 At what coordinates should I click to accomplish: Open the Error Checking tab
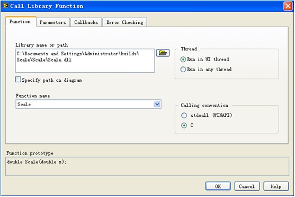click(125, 22)
